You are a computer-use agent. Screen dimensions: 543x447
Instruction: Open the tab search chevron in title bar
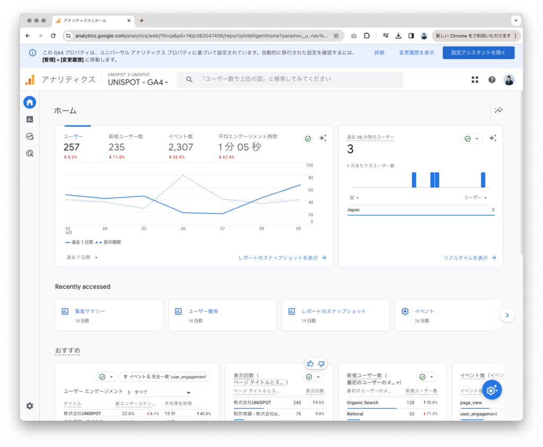pos(516,21)
